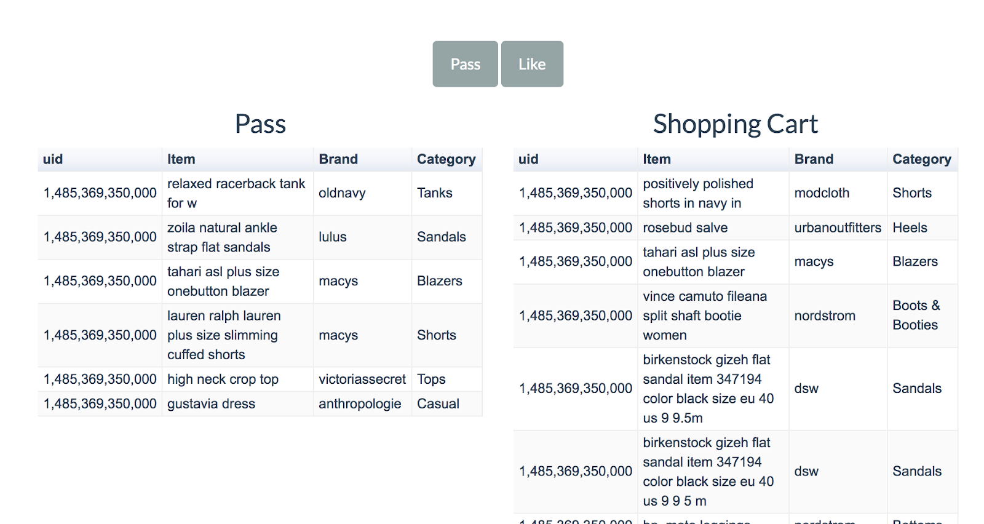The height and width of the screenshot is (524, 984).
Task: Click positively polished shorts cart item
Action: click(x=697, y=193)
